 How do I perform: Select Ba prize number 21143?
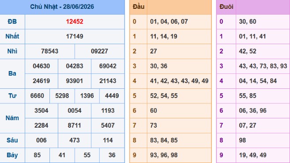pos(108,81)
